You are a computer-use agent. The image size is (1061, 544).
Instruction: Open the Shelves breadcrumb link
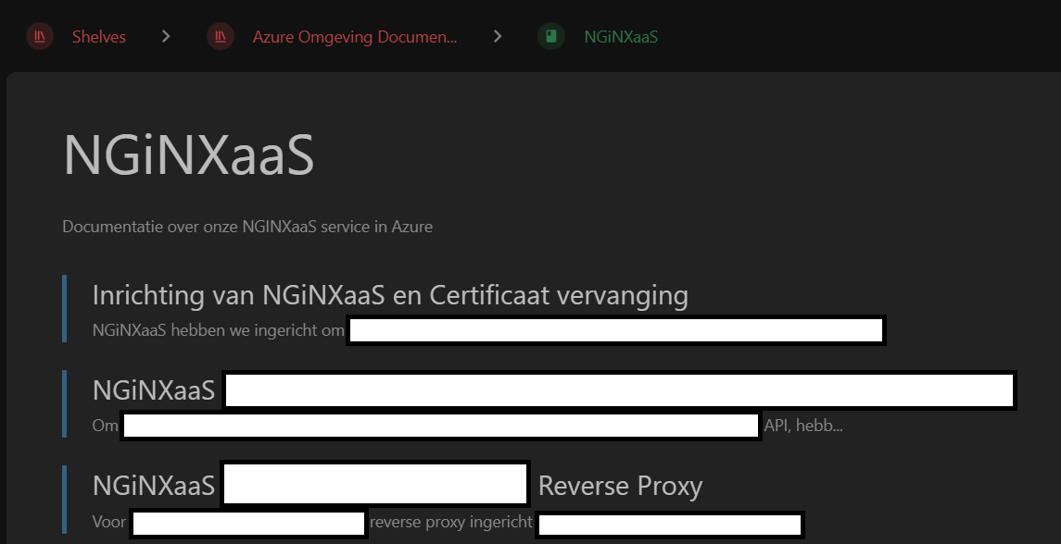(99, 36)
